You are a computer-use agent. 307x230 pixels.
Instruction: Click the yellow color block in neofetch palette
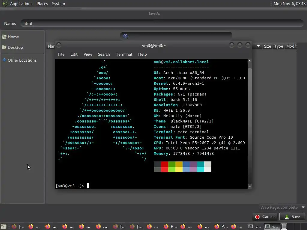click(179, 167)
